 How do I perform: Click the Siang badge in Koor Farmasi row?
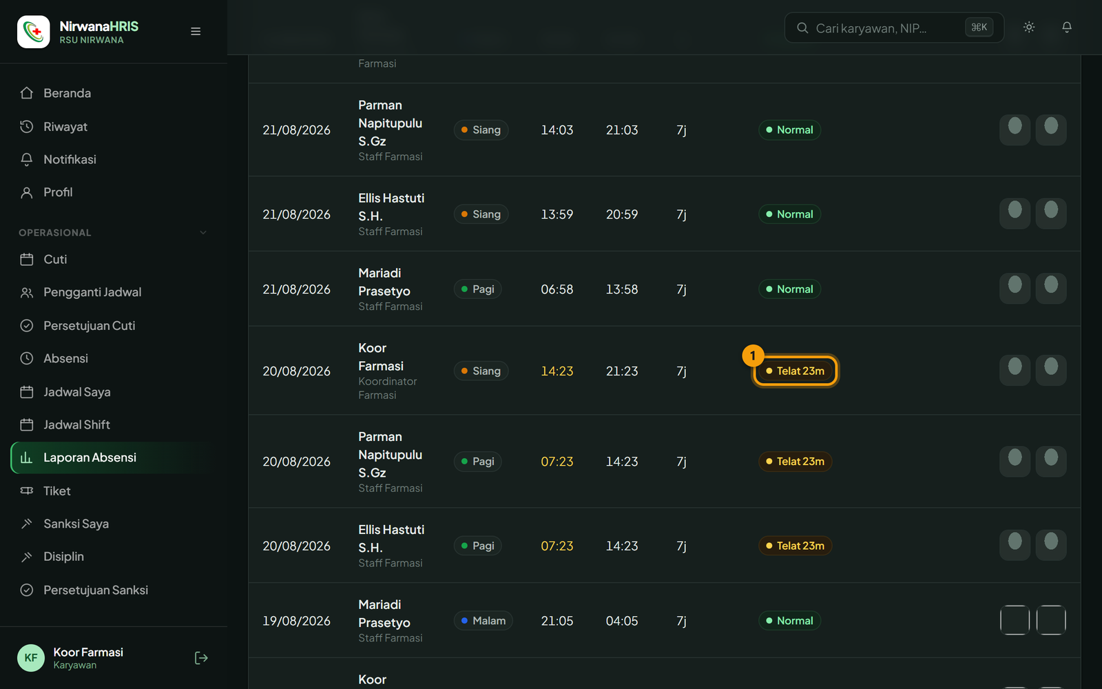coord(481,371)
